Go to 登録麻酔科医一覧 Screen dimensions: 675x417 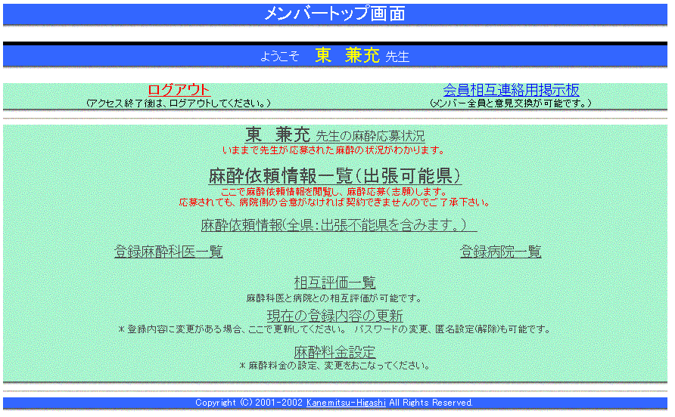point(168,252)
